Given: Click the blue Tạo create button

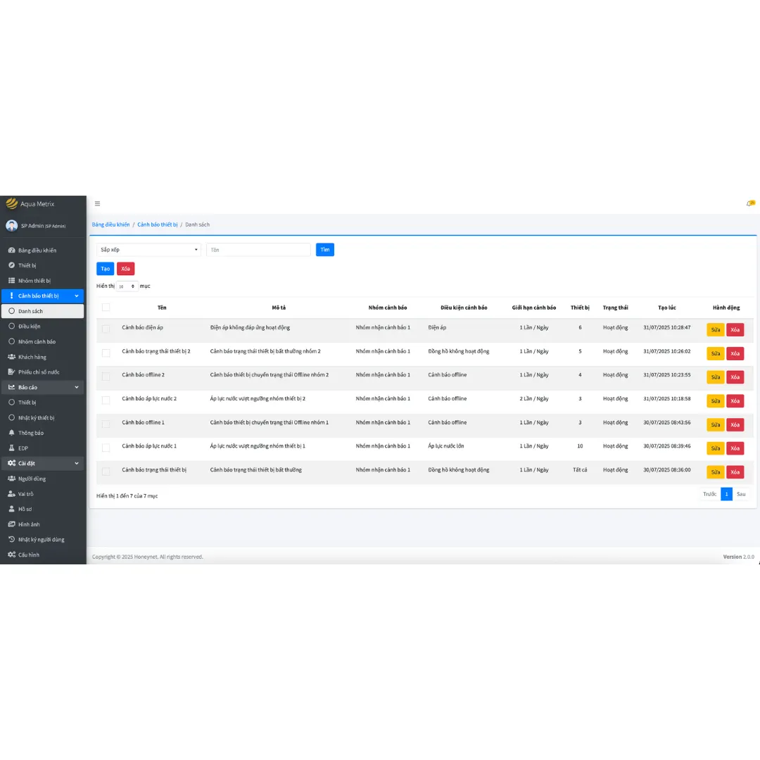Looking at the screenshot, I should tap(105, 269).
